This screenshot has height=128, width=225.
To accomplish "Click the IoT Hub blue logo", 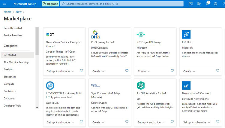I will pos(186,35).
